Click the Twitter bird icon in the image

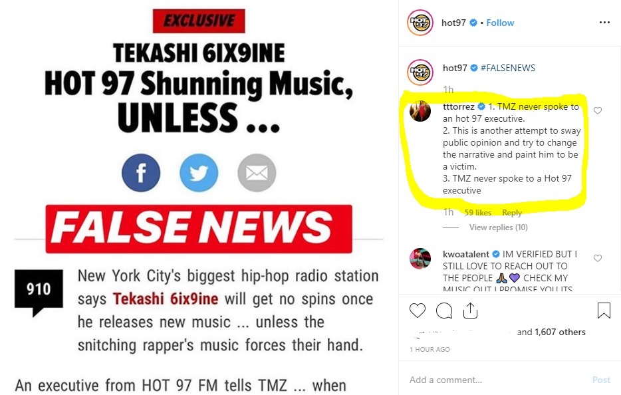click(199, 173)
